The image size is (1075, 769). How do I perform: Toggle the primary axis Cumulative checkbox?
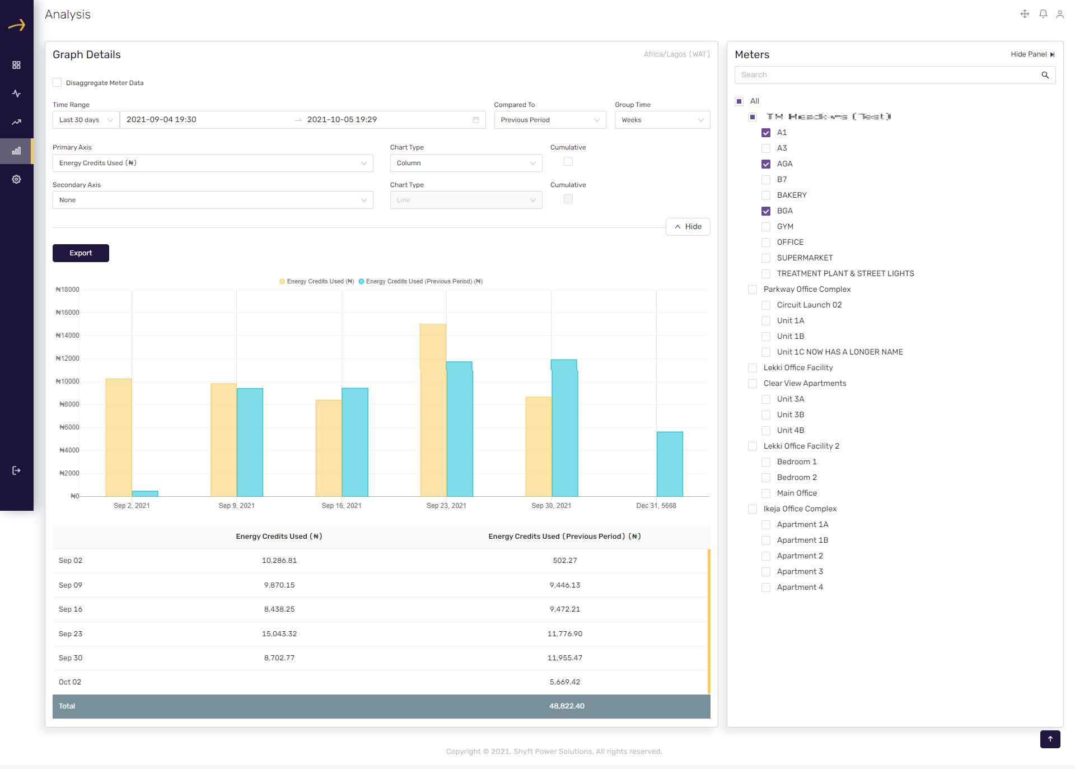coord(568,161)
